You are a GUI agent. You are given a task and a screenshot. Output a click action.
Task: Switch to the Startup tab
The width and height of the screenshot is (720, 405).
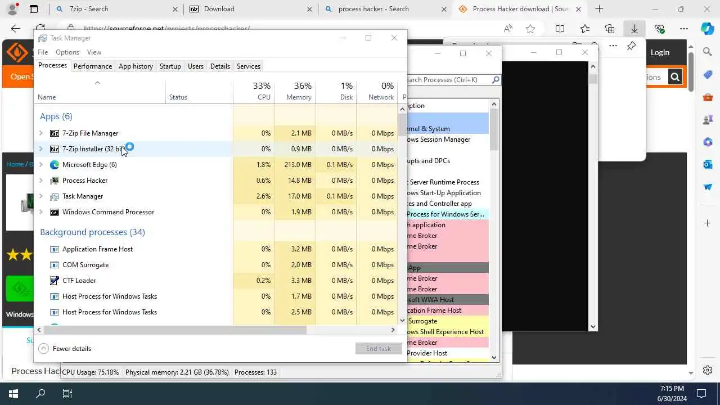pos(170,66)
